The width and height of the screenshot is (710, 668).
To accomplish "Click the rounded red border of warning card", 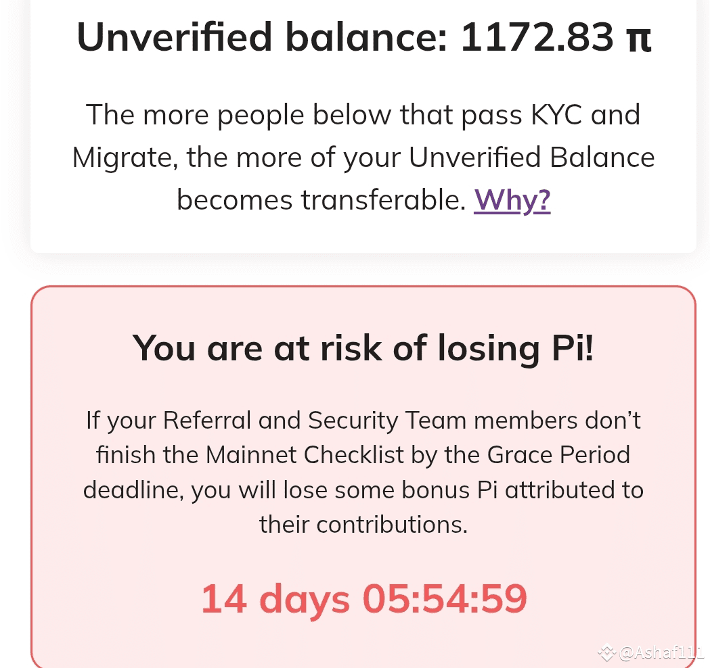I will (x=363, y=287).
